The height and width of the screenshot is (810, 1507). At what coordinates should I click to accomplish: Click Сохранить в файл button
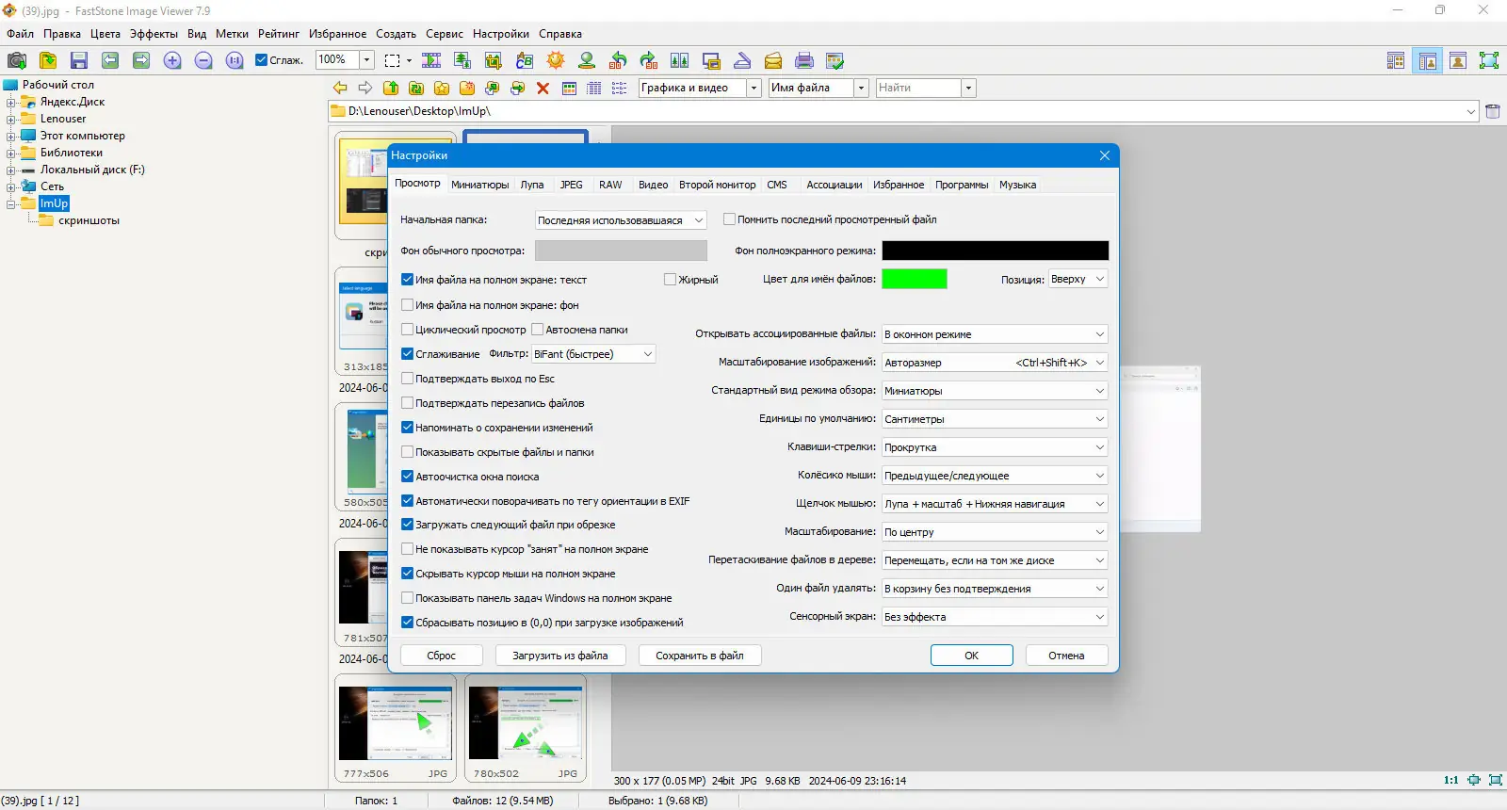699,656
